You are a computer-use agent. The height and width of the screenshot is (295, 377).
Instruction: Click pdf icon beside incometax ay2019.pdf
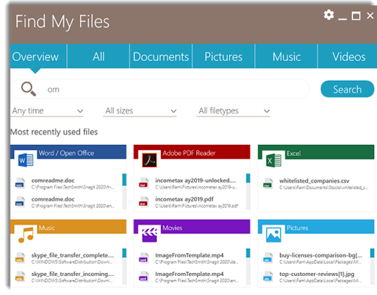coord(143,202)
